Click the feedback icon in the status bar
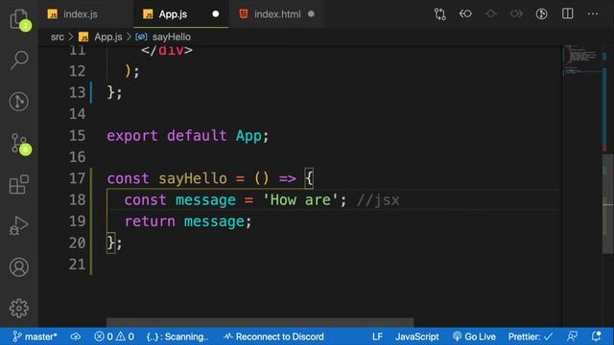 coord(572,336)
